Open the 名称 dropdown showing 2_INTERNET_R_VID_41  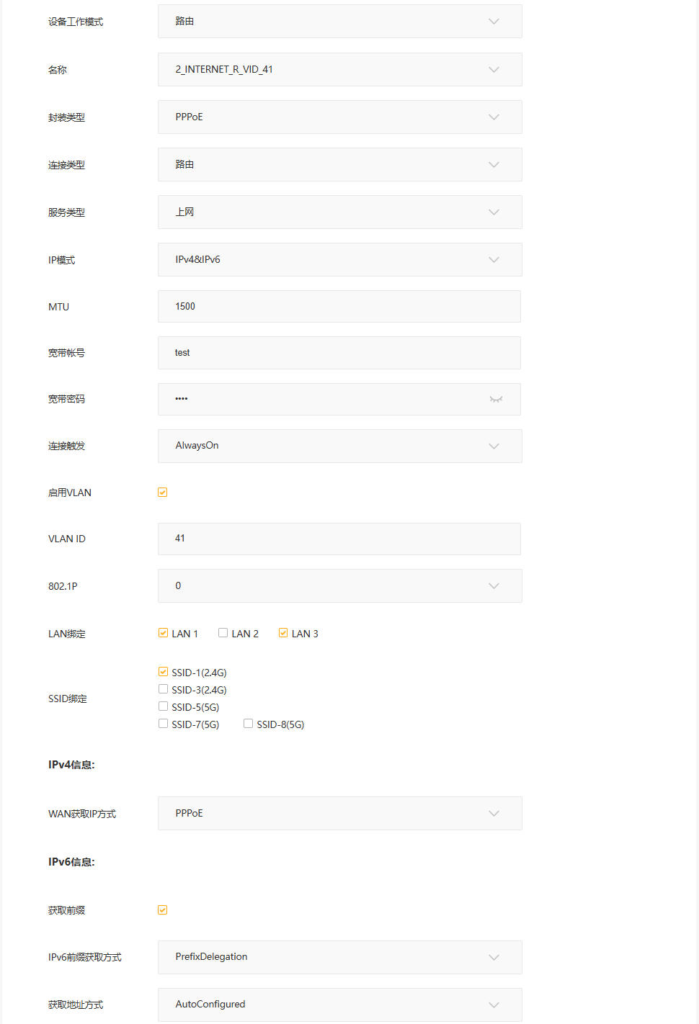pos(340,69)
